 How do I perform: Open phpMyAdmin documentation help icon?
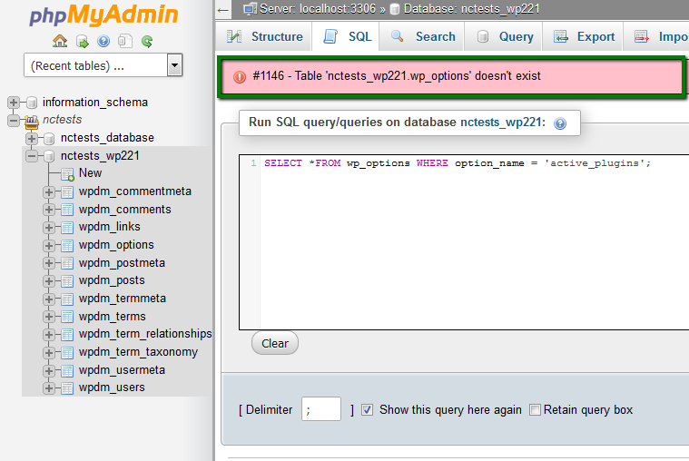[103, 42]
